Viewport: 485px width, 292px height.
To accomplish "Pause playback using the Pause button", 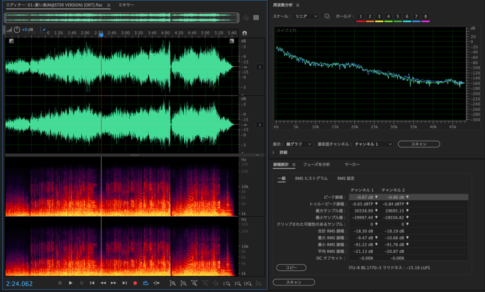I will pos(81,283).
